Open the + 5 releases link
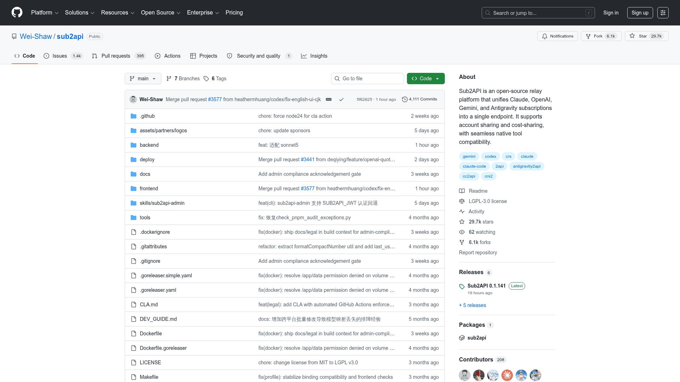This screenshot has width=680, height=382. 472,305
